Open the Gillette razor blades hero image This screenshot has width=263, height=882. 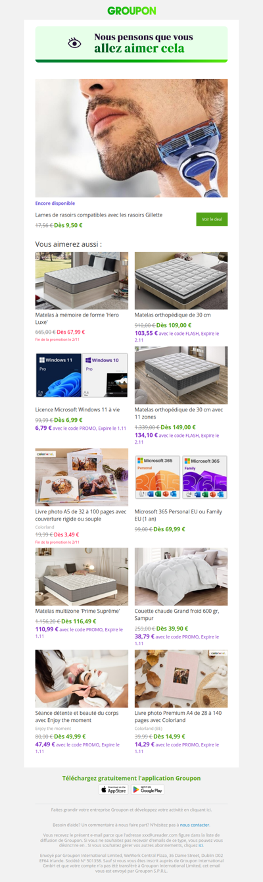pyautogui.click(x=131, y=138)
